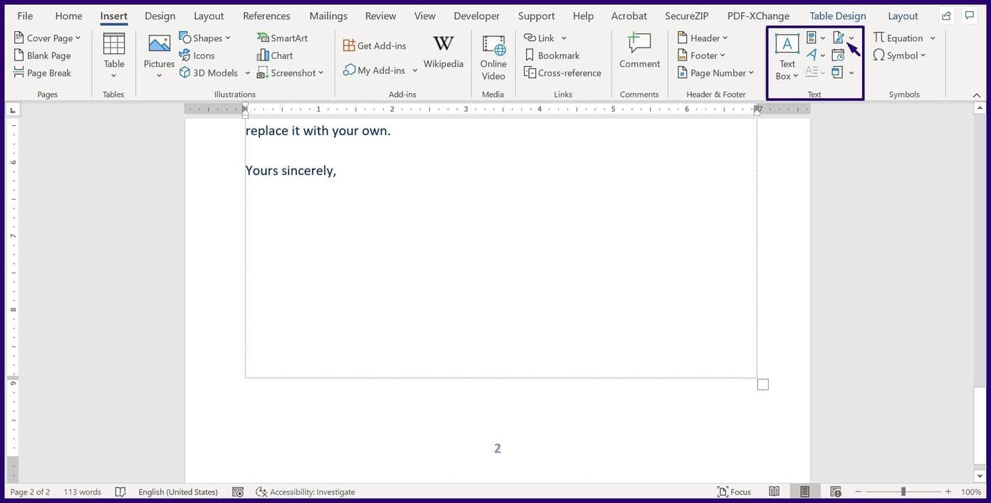Viewport: 991px width, 503px height.
Task: Open Shapes gallery
Action: 205,38
